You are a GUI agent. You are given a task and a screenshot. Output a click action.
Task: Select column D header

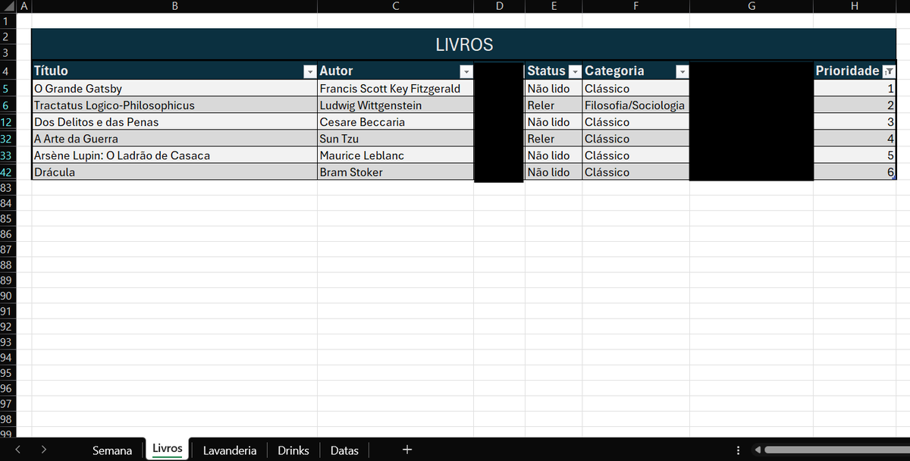coord(499,6)
